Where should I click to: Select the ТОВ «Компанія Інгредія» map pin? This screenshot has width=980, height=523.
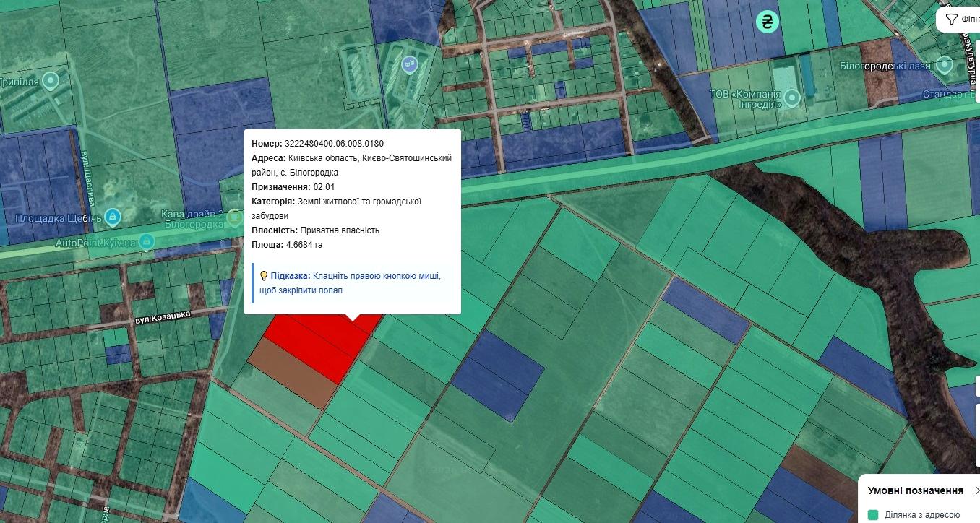click(x=792, y=97)
